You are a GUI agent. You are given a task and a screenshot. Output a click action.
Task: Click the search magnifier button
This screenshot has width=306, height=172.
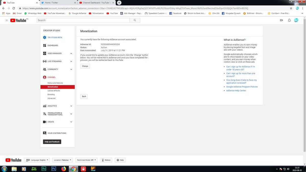tap(135, 20)
